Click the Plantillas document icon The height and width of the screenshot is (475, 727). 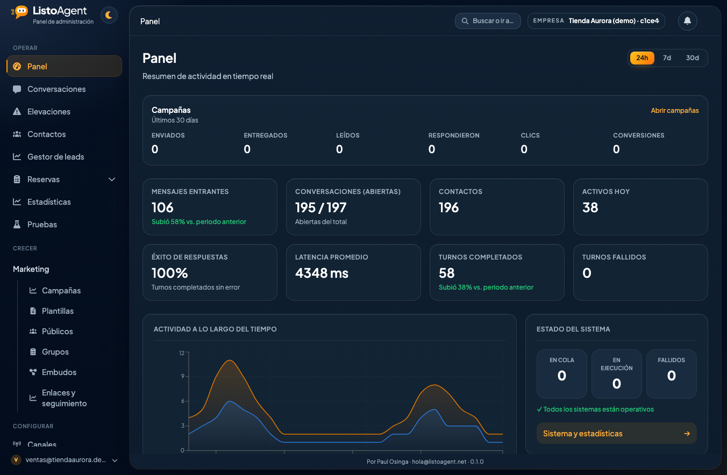pyautogui.click(x=33, y=311)
